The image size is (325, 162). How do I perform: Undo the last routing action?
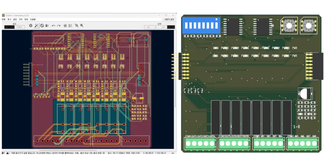pos(53,26)
